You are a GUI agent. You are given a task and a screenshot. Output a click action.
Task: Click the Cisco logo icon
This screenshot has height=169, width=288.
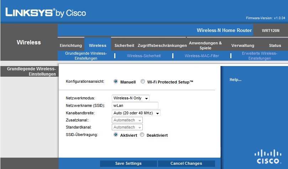[268, 157]
